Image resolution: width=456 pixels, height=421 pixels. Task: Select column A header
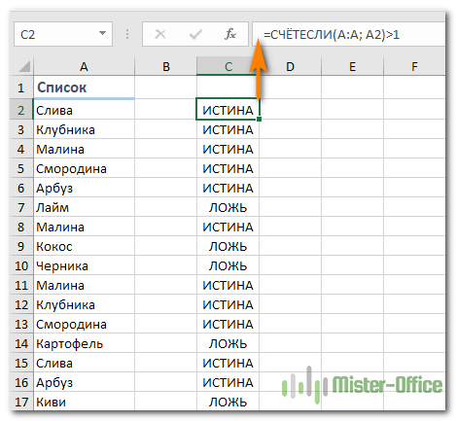[84, 66]
